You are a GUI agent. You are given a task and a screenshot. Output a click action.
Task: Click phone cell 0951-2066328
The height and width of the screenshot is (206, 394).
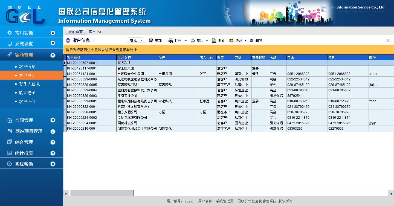click(x=307, y=74)
